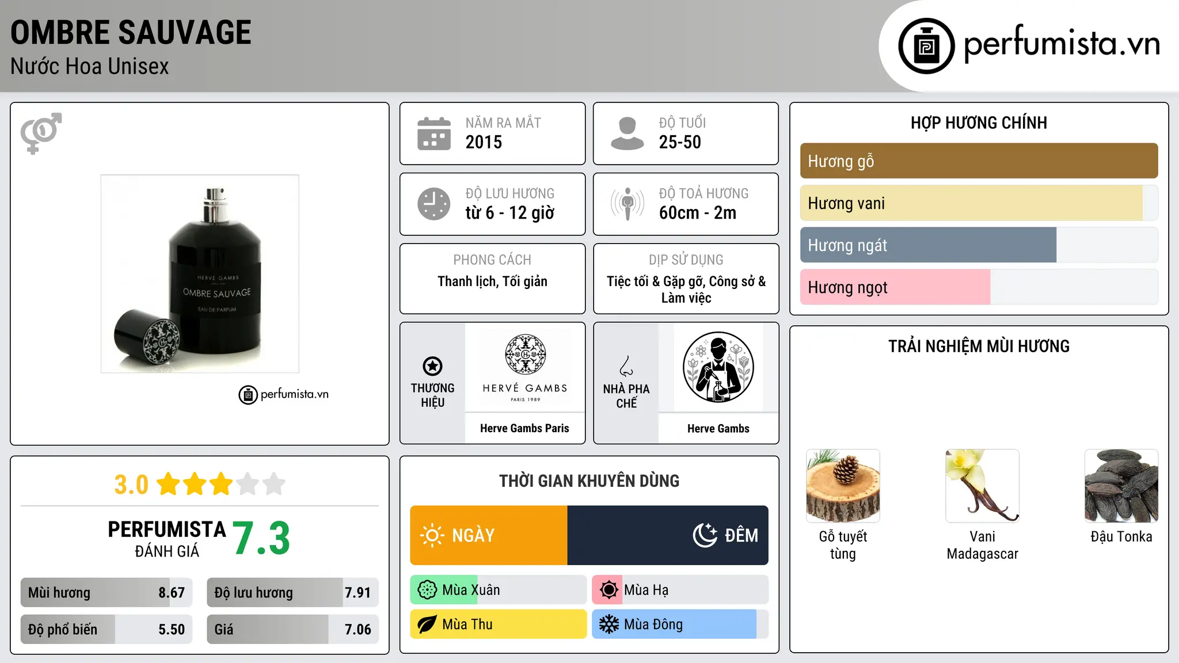Click the Gỗ tuyết tùng note label

pos(843,545)
